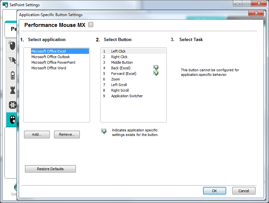The width and height of the screenshot is (269, 203).
Task: Click SetPoint Settings title bar keyboard icon
Action: (5, 5)
